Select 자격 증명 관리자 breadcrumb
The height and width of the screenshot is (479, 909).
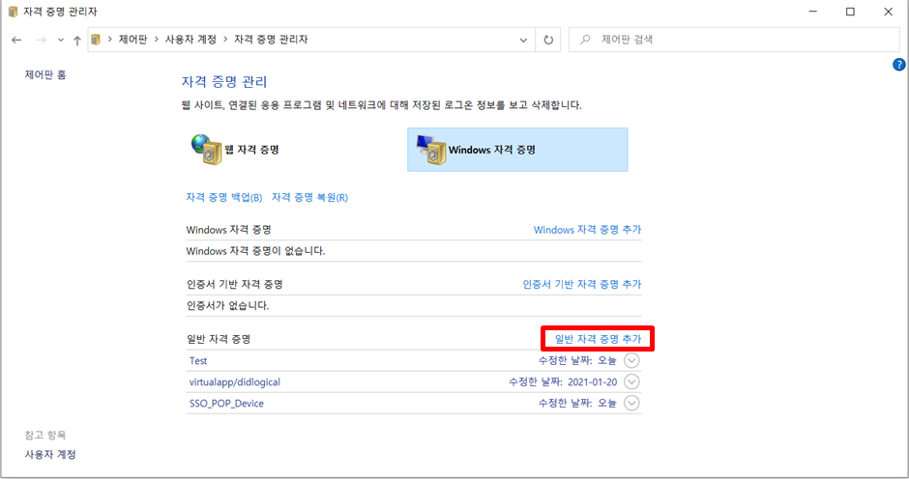pos(271,40)
